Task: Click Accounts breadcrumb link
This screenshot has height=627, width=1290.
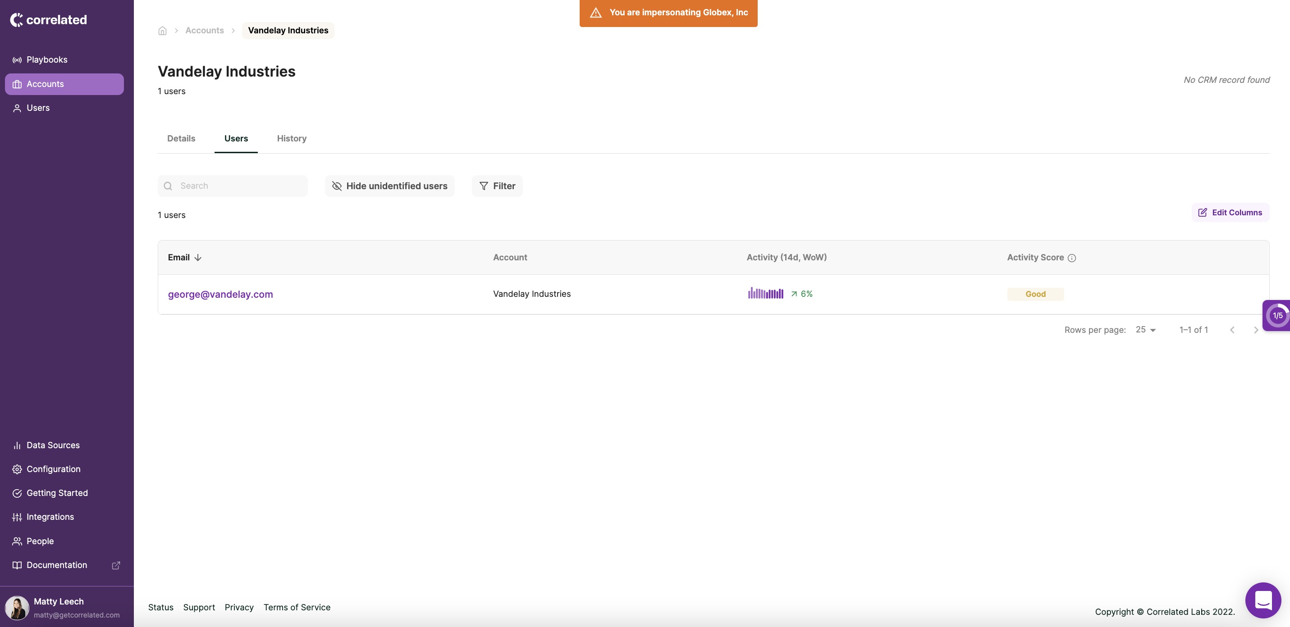Action: click(x=204, y=31)
